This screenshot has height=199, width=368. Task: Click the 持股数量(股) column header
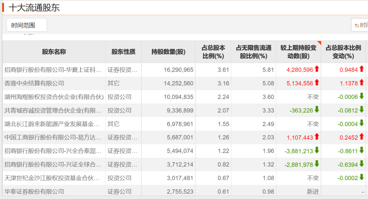coord(168,52)
